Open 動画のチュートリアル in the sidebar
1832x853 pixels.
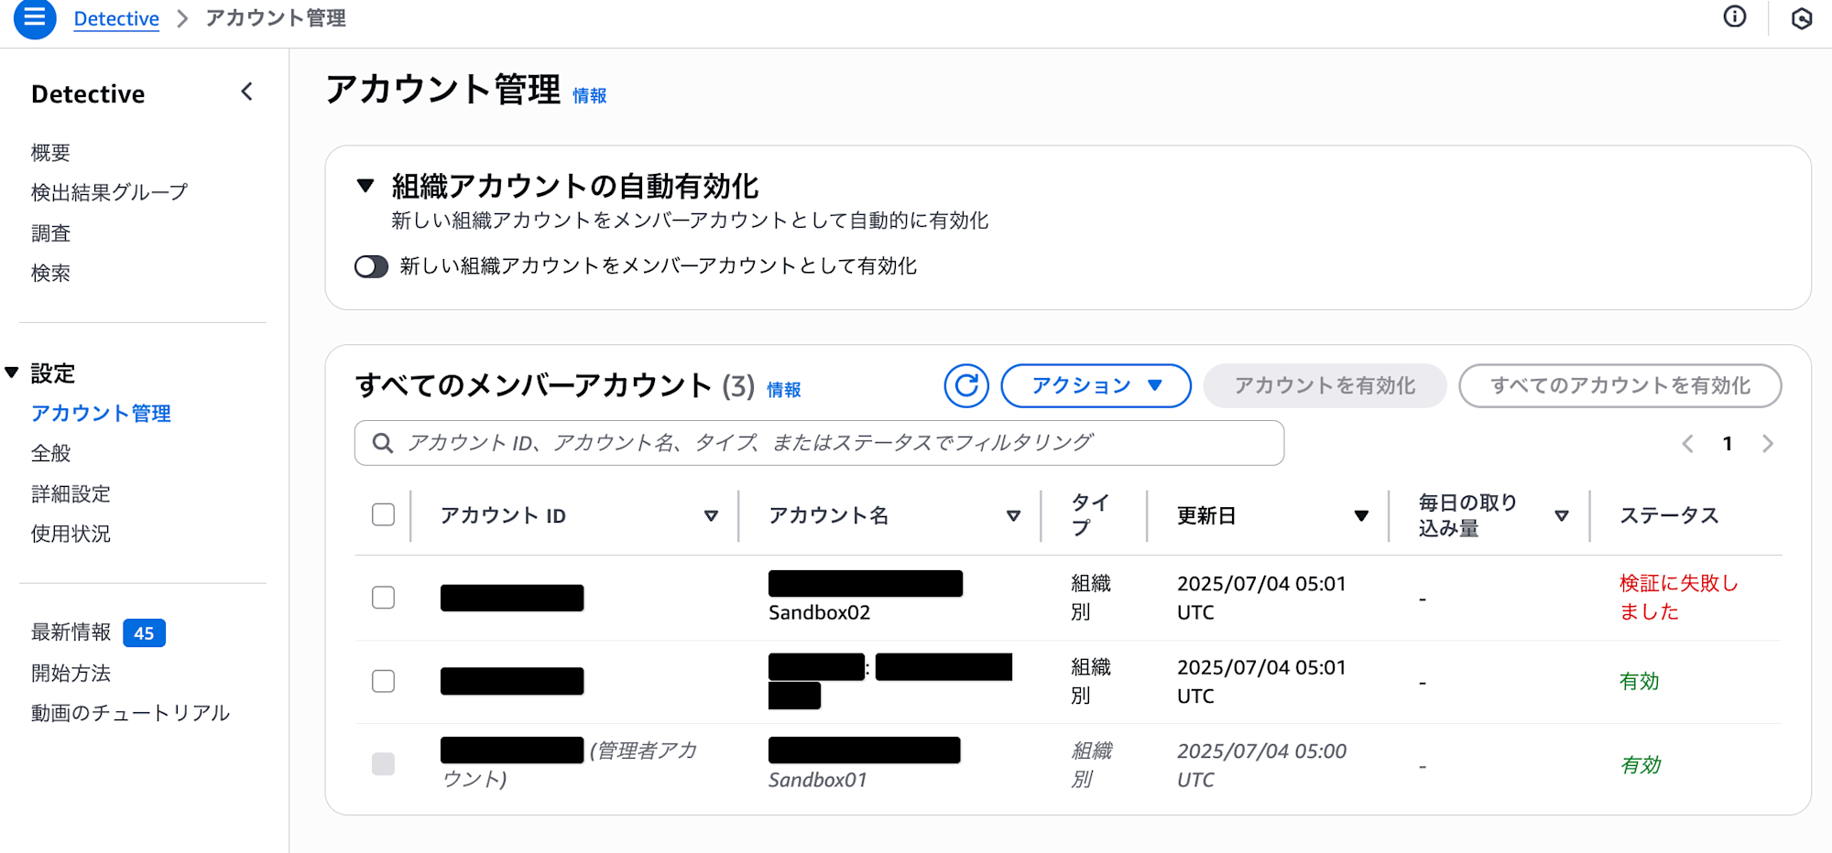130,713
